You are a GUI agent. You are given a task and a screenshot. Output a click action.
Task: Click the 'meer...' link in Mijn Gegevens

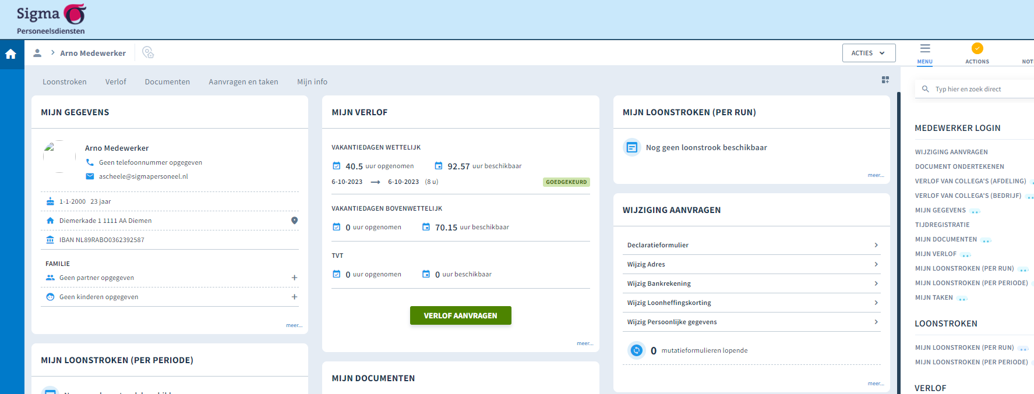(x=294, y=325)
